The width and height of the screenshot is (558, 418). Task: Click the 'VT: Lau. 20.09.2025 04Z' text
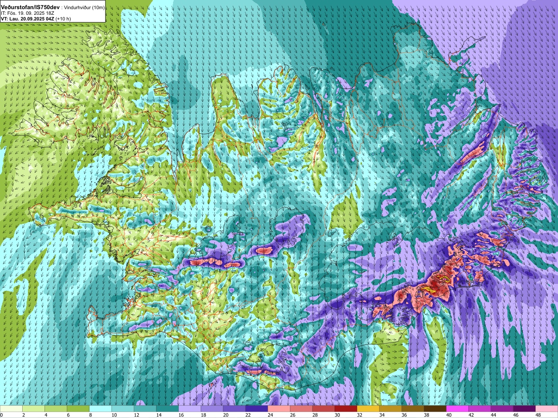(x=27, y=19)
